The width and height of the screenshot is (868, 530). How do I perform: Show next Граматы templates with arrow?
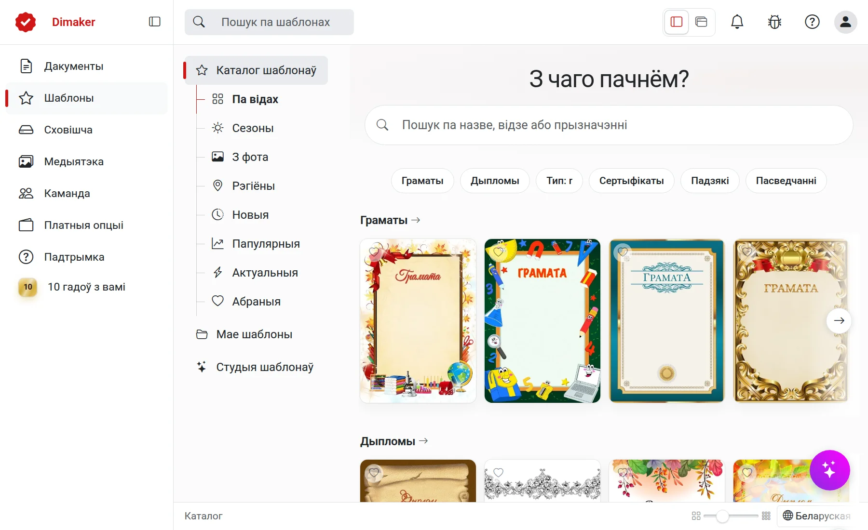839,320
